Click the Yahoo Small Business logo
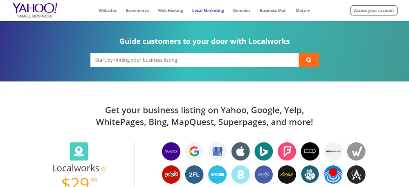Screen dimensions: 409x187 pos(35,10)
